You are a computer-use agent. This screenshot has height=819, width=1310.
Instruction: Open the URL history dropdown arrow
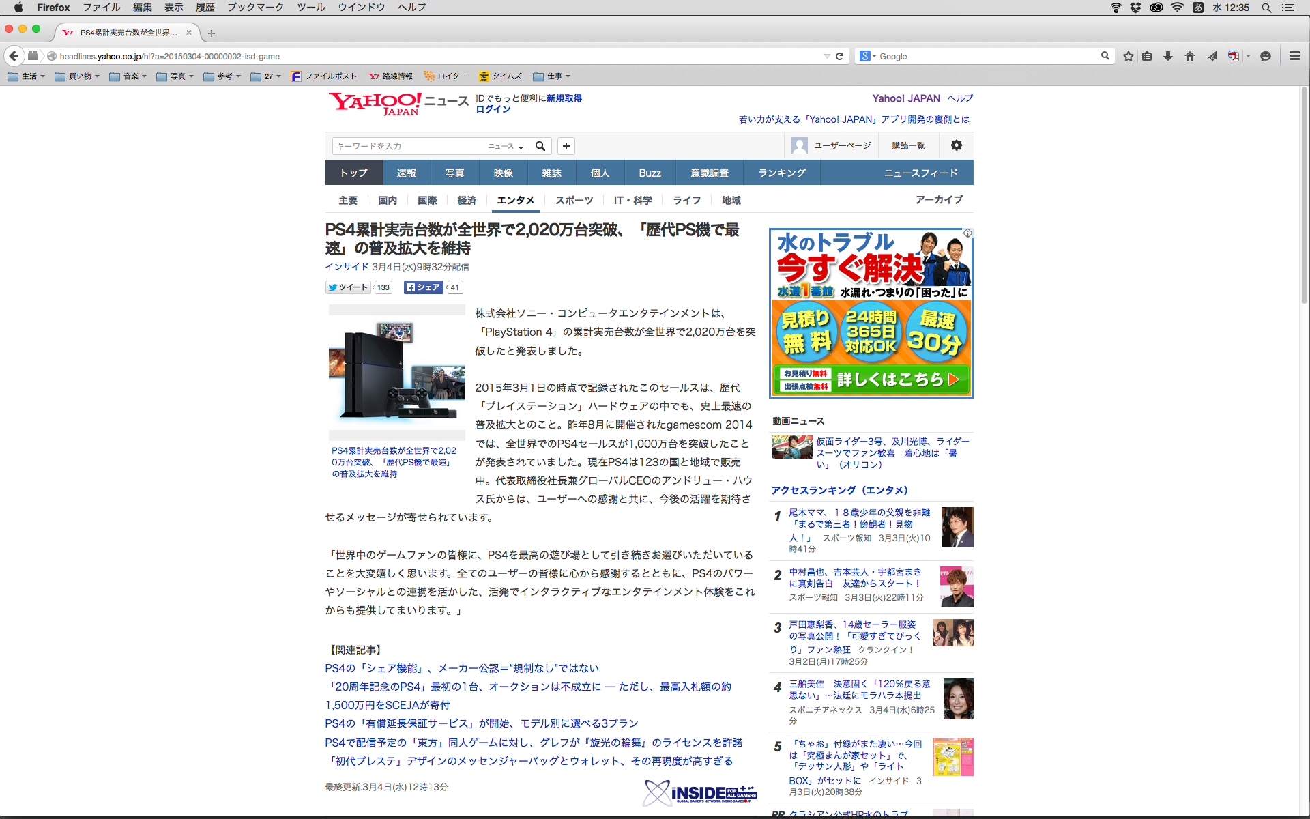coord(827,56)
